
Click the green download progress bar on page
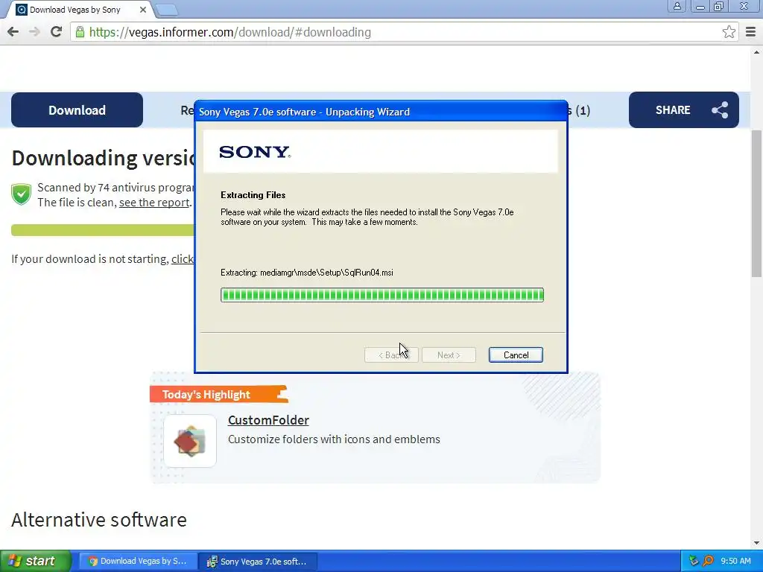point(103,230)
